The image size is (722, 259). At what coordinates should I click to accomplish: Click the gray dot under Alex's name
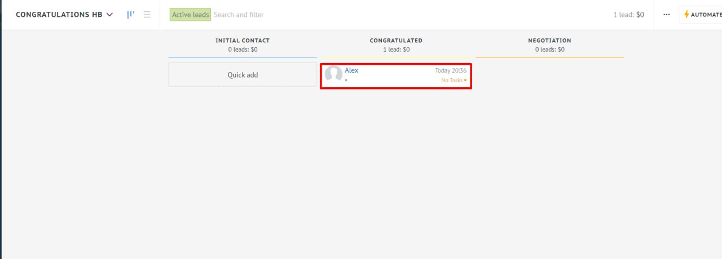pyautogui.click(x=346, y=81)
